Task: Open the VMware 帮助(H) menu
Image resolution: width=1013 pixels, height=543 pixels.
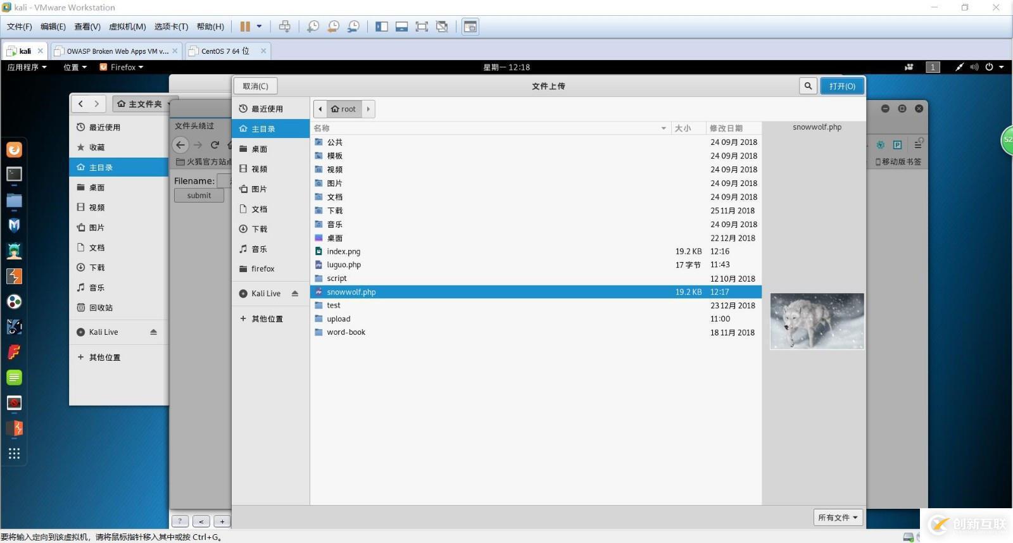Action: pos(210,27)
